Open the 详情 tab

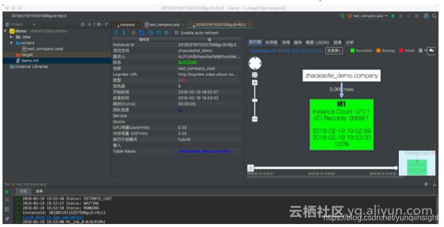[x=286, y=42]
